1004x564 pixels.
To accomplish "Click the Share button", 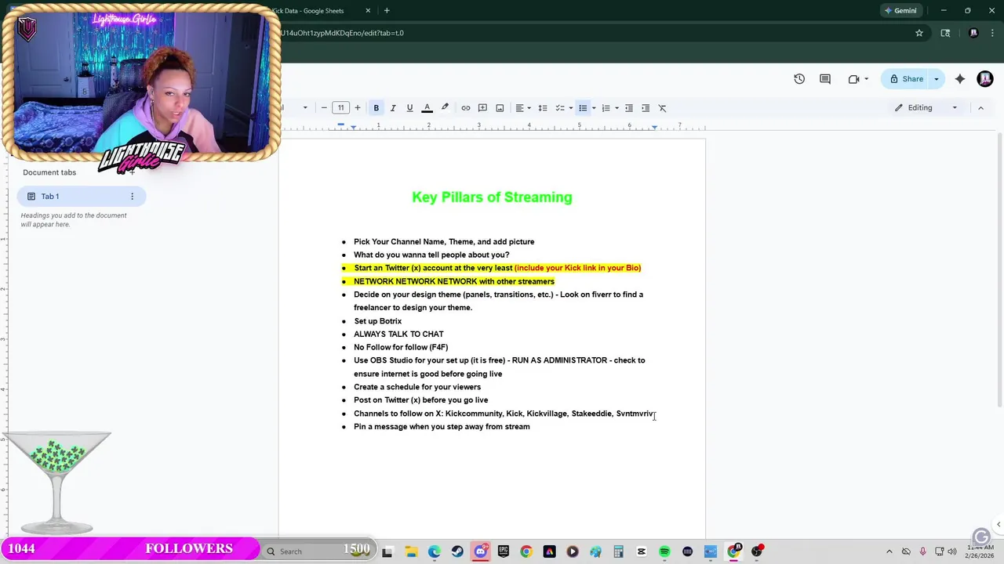I will tap(906, 79).
